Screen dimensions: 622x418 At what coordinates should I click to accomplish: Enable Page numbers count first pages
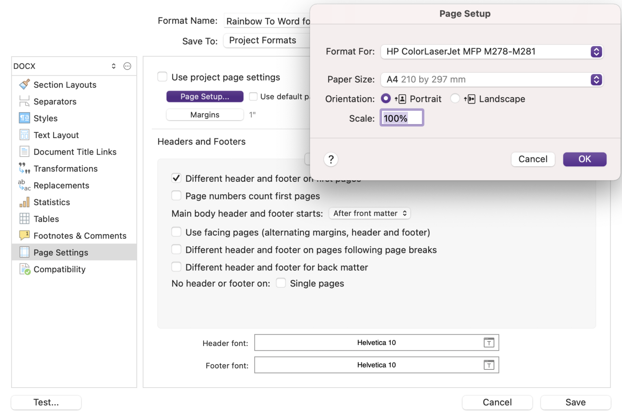tap(176, 195)
